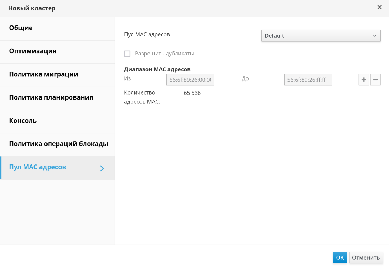The height and width of the screenshot is (271, 389).
Task: Click the Новый кластер dialog title
Action: coord(32,8)
